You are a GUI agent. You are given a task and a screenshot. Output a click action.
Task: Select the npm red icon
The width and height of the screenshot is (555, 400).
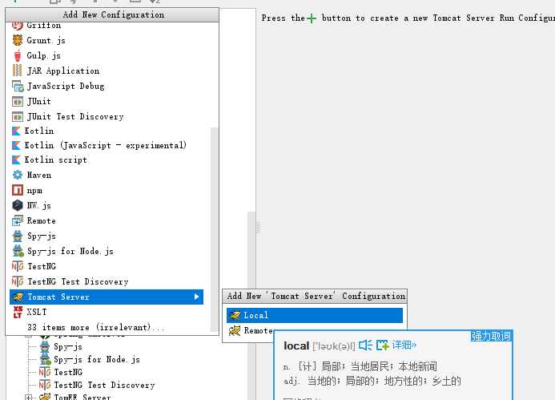pos(18,190)
